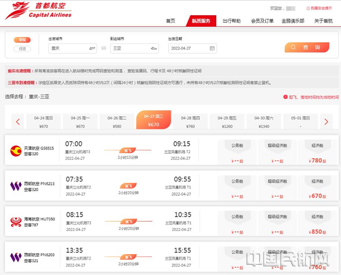
Task: Select the 04-25 周一 date tab
Action: (x=80, y=122)
